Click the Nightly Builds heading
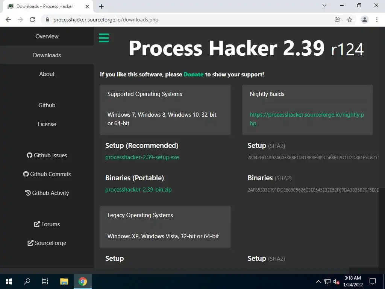Viewport: 385px width, 289px height. (x=267, y=94)
